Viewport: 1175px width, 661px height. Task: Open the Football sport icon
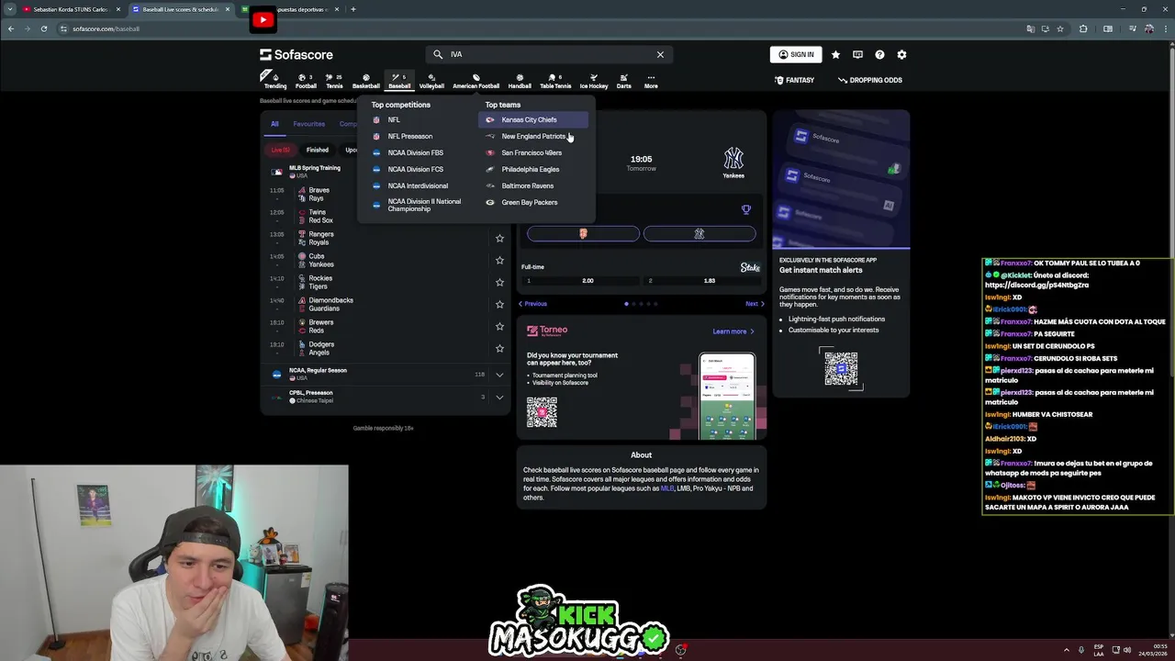point(306,81)
